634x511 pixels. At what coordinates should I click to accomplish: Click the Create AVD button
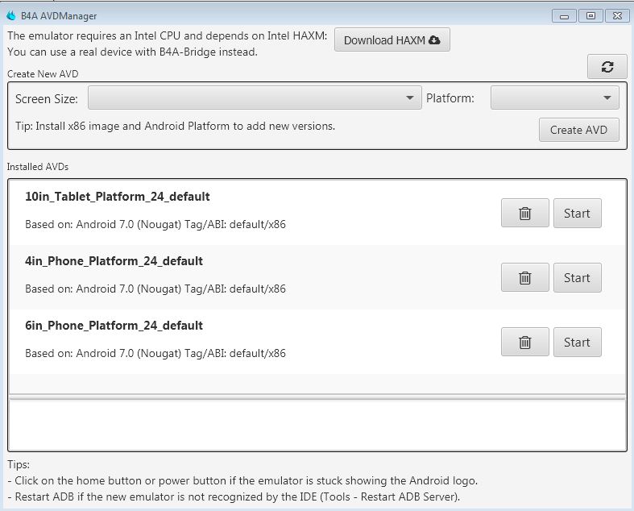[x=578, y=130]
